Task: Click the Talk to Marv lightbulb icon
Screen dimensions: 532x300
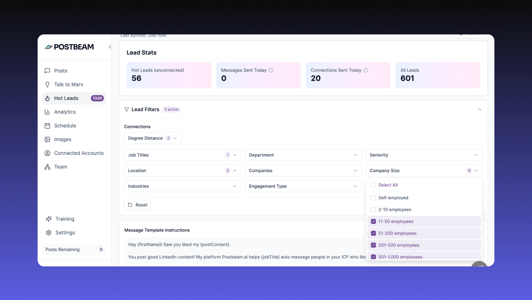Action: pyautogui.click(x=48, y=84)
